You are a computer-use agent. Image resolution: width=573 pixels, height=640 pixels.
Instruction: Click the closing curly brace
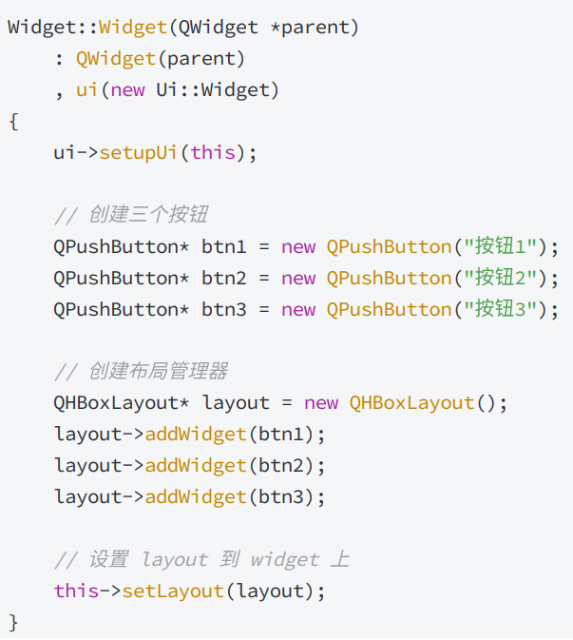tap(13, 623)
